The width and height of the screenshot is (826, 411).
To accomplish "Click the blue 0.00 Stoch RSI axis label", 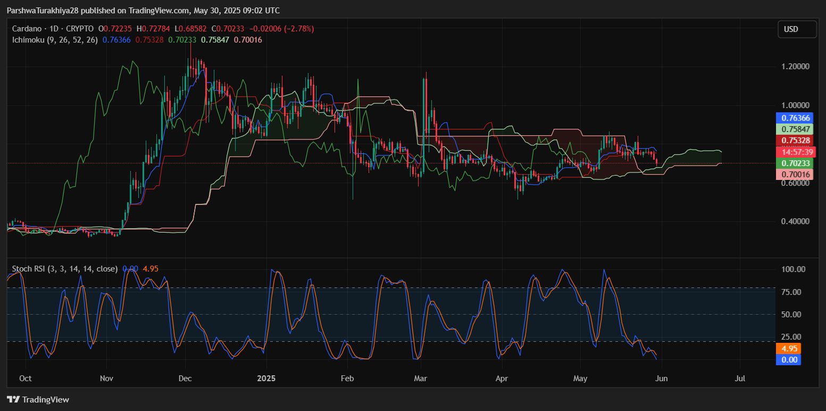I will pyautogui.click(x=788, y=360).
